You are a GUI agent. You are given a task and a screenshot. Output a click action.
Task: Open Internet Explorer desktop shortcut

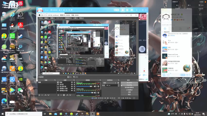coord(12,16)
